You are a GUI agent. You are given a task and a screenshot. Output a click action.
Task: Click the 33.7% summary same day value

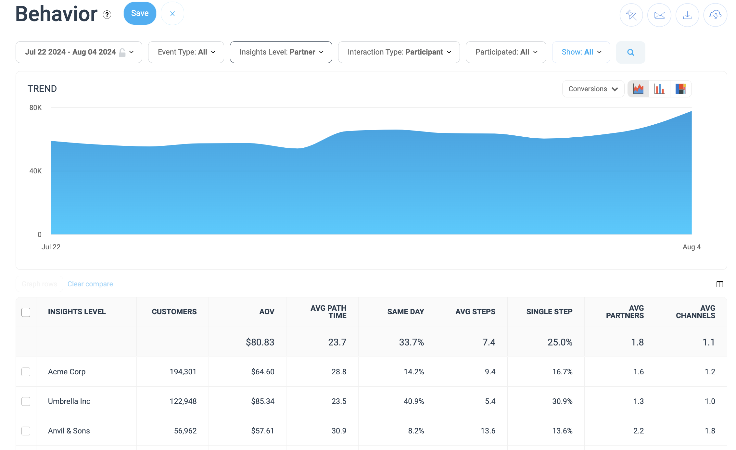tap(412, 342)
